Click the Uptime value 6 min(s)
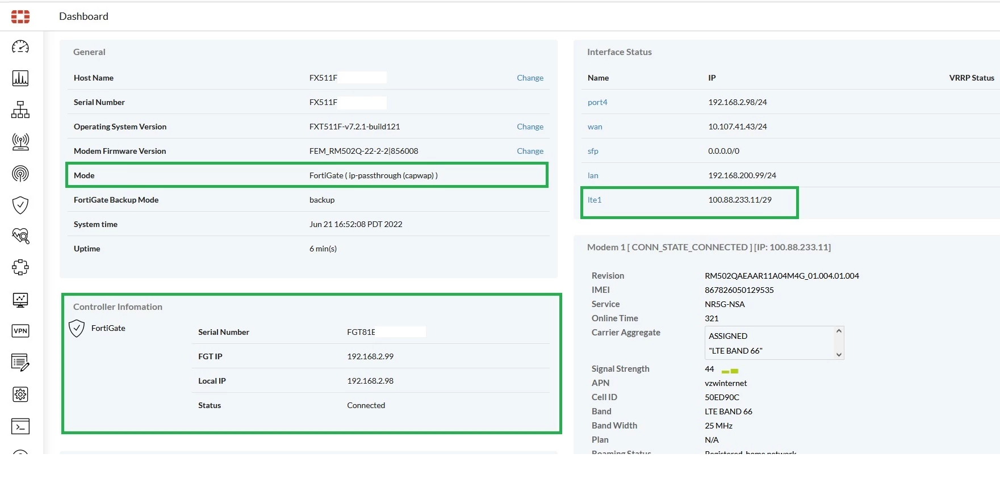1000x483 pixels. [323, 249]
